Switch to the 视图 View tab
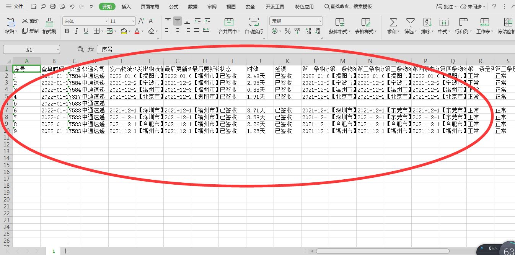The height and width of the screenshot is (255, 515). (x=231, y=7)
